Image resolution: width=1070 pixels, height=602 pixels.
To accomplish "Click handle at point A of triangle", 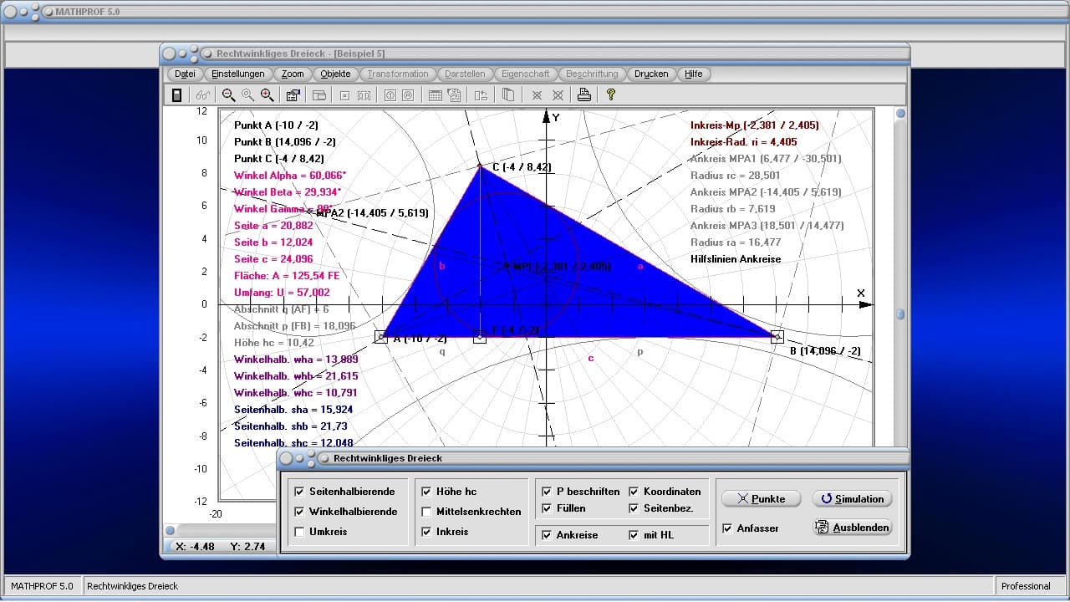I will tap(381, 337).
